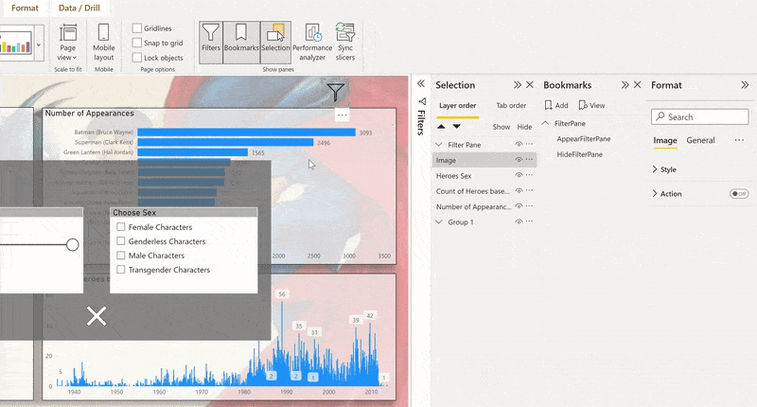This screenshot has height=407, width=757.
Task: Check the Female Characters option
Action: click(x=121, y=227)
